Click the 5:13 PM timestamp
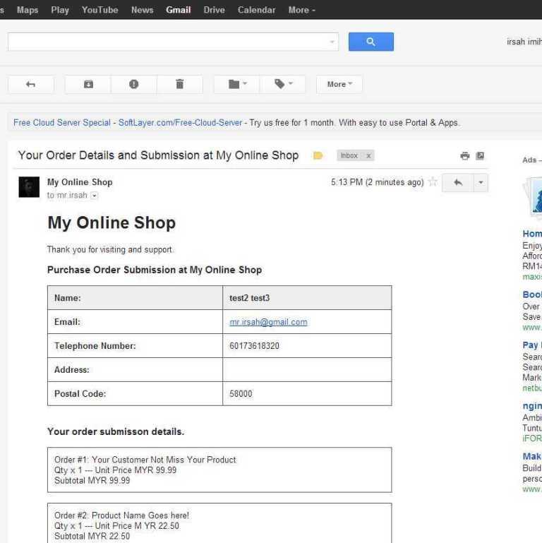This screenshot has width=542, height=543. pos(378,182)
